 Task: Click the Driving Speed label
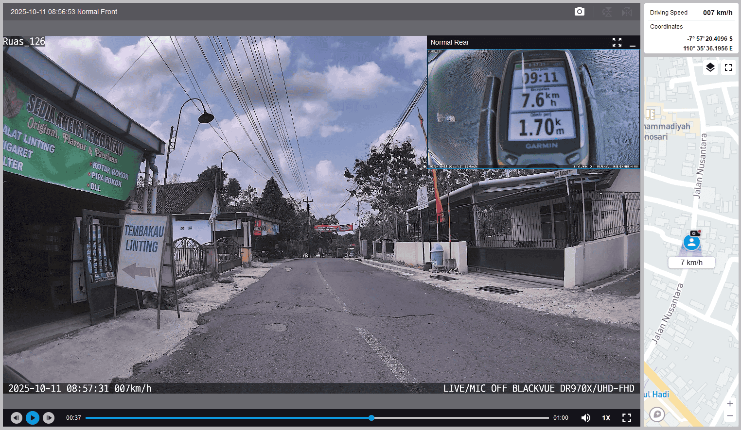coord(669,13)
